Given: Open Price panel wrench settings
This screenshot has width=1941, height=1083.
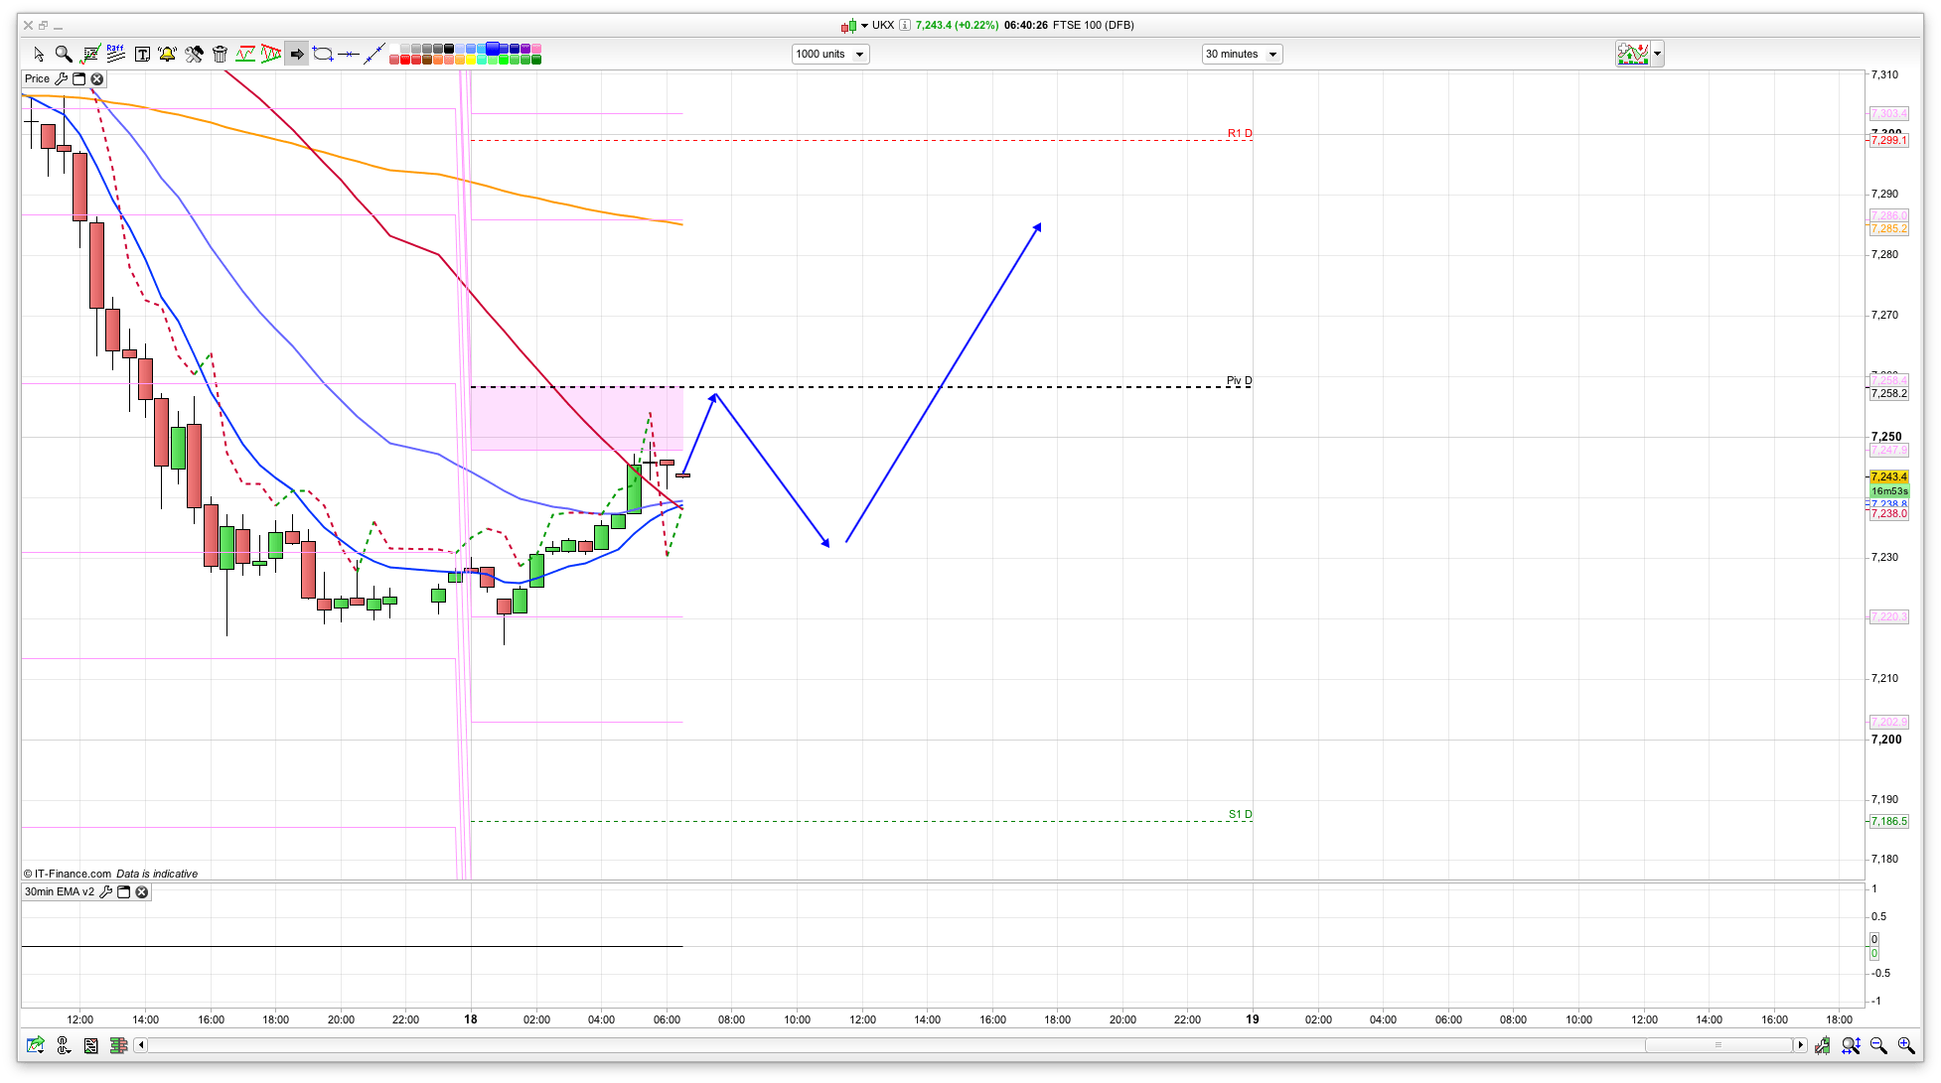Looking at the screenshot, I should [x=62, y=79].
